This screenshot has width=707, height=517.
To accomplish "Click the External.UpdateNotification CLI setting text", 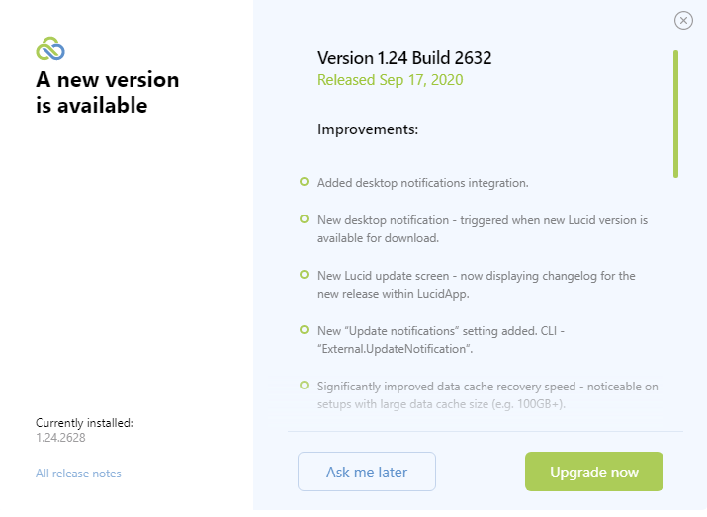I will [x=395, y=349].
